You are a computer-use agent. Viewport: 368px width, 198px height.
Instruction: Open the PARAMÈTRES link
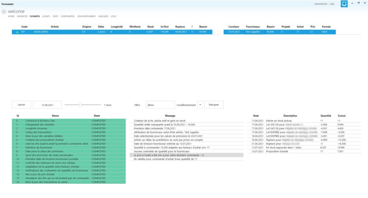[x=321, y=4]
